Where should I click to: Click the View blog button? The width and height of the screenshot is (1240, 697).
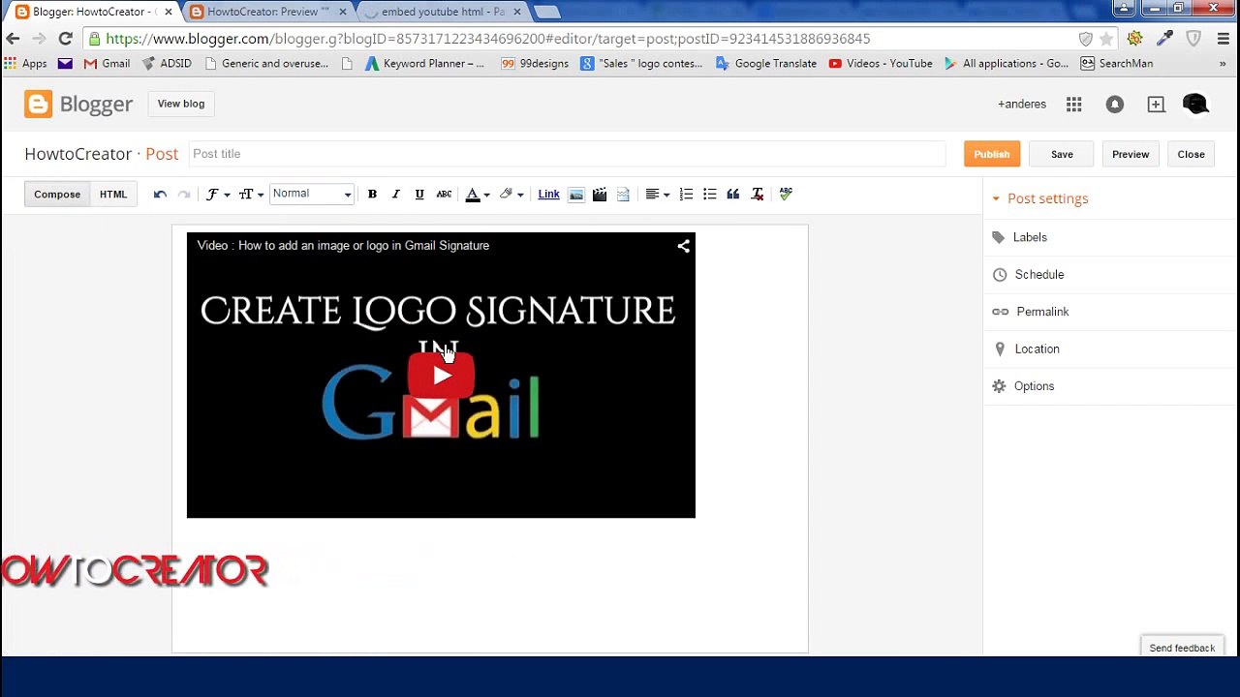pos(181,104)
